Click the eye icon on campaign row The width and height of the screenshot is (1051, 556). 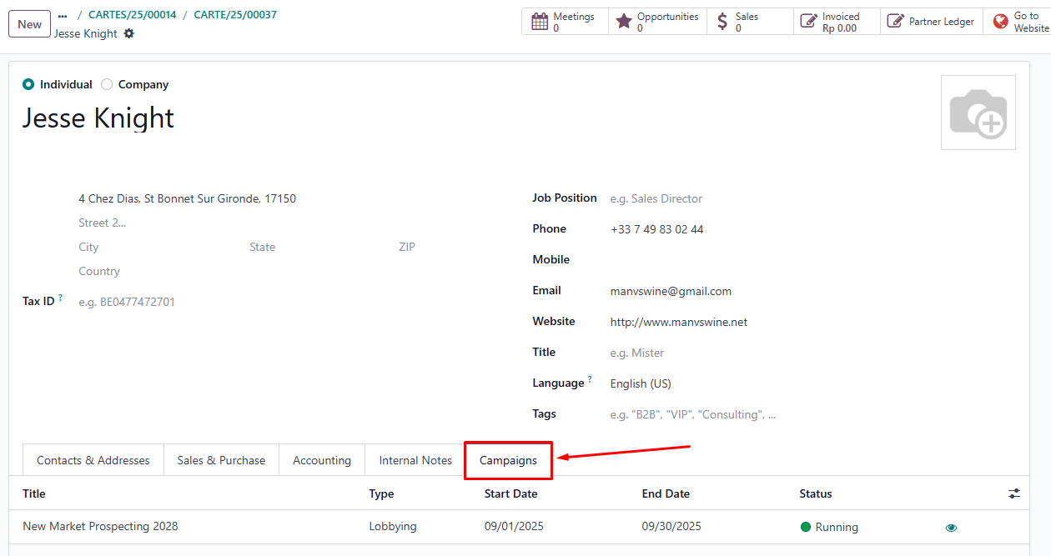(951, 528)
